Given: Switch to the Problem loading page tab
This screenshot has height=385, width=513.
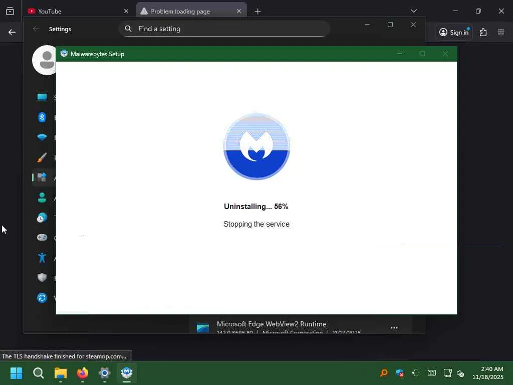Looking at the screenshot, I should (191, 11).
